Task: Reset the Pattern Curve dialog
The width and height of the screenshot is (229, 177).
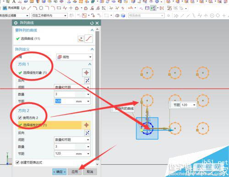Action: [92, 23]
